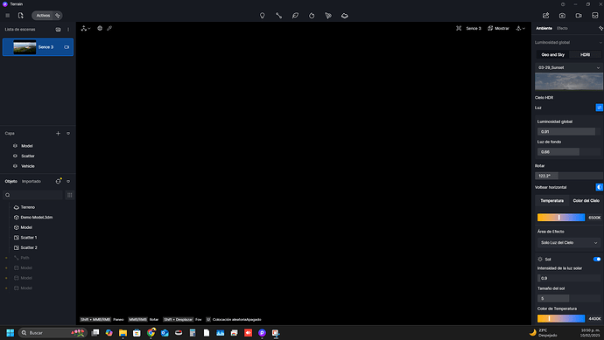Select the Color del Cielo tab

click(x=586, y=201)
